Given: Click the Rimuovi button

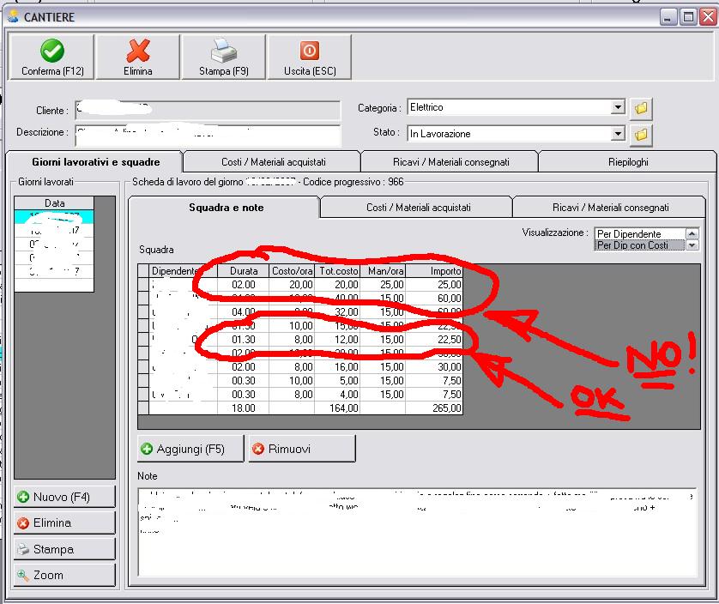Looking at the screenshot, I should coord(302,449).
